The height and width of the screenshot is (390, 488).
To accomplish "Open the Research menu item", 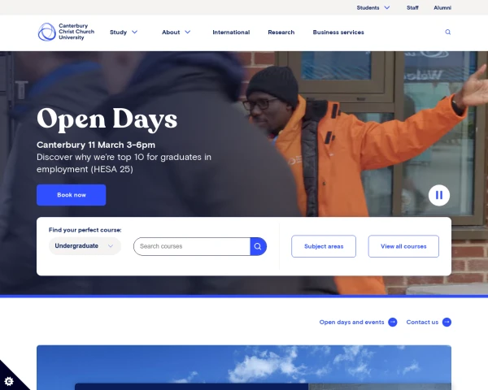I will (281, 32).
